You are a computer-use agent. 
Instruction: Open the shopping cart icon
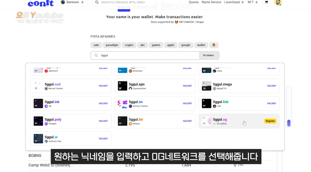[266, 2]
